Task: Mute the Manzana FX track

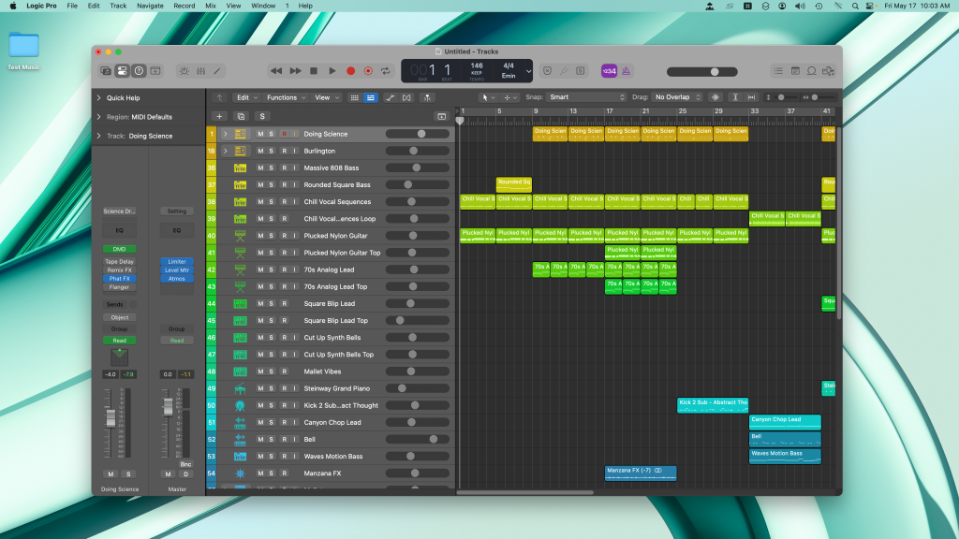Action: 260,473
